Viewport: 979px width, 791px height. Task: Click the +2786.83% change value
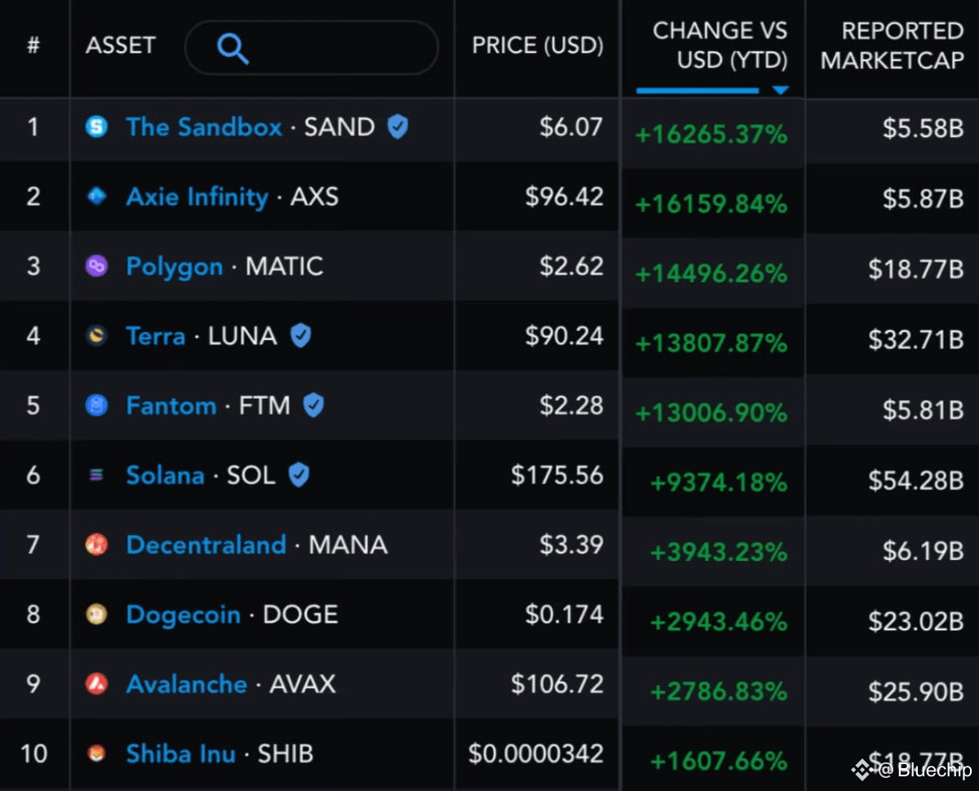point(719,692)
